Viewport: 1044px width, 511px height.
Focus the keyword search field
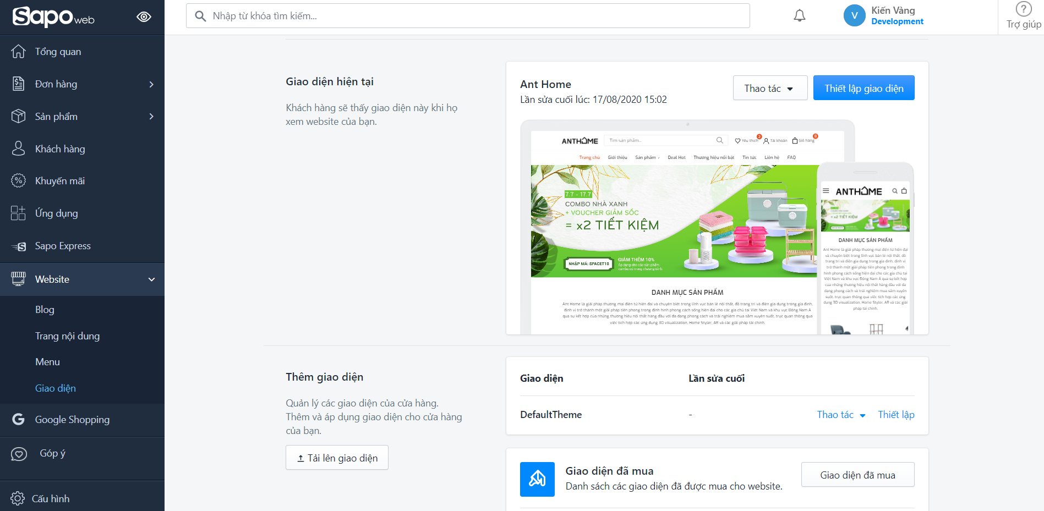[468, 16]
